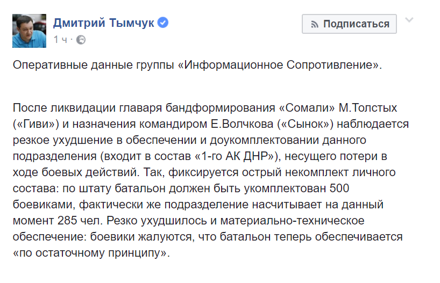440x283 pixels.
Task: Expand the post options chevron
Action: tap(409, 20)
